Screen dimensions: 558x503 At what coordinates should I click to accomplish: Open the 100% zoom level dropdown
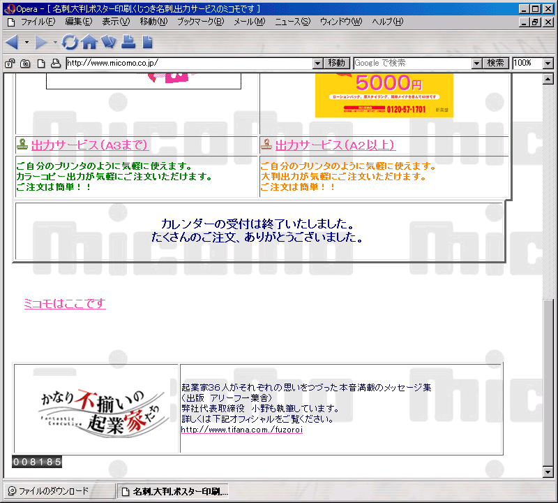(x=548, y=64)
